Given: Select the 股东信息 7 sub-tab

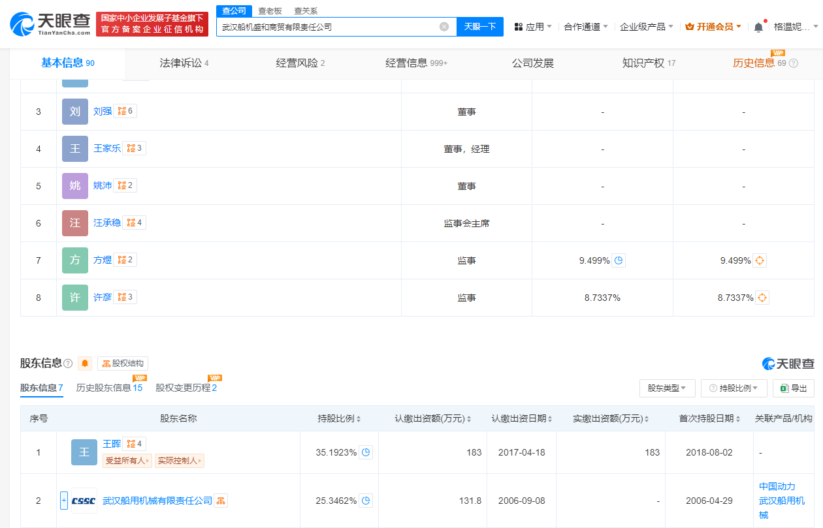Looking at the screenshot, I should tap(42, 388).
